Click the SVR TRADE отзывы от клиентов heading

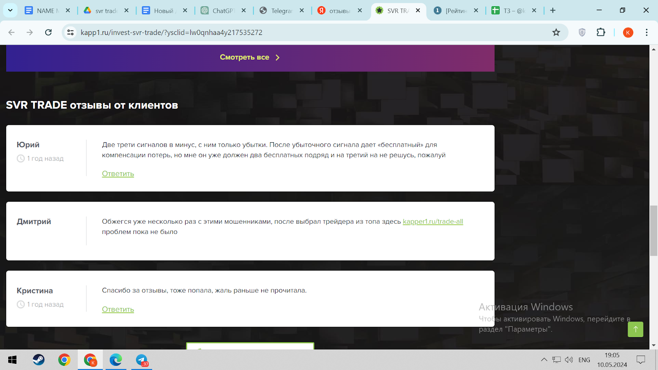92,105
